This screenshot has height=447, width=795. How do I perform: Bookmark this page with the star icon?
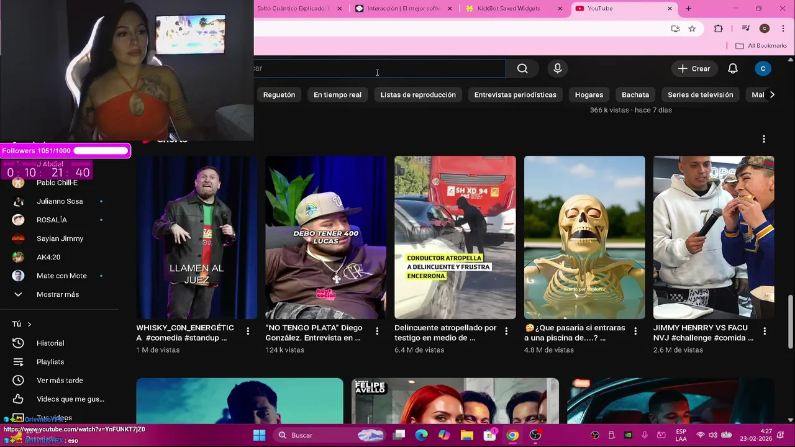[x=692, y=29]
